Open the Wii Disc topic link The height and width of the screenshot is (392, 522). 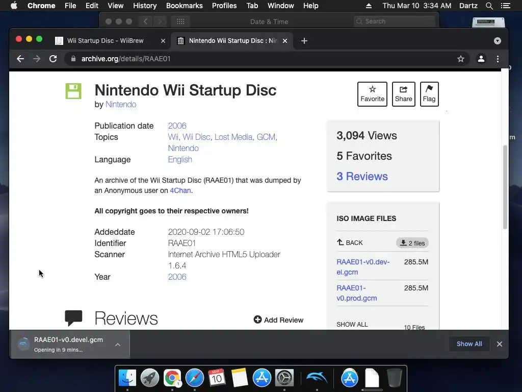coord(196,137)
